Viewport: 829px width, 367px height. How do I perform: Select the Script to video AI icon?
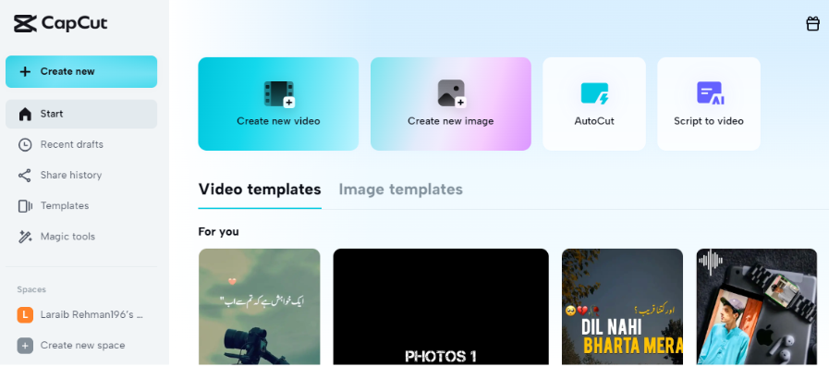pos(710,93)
